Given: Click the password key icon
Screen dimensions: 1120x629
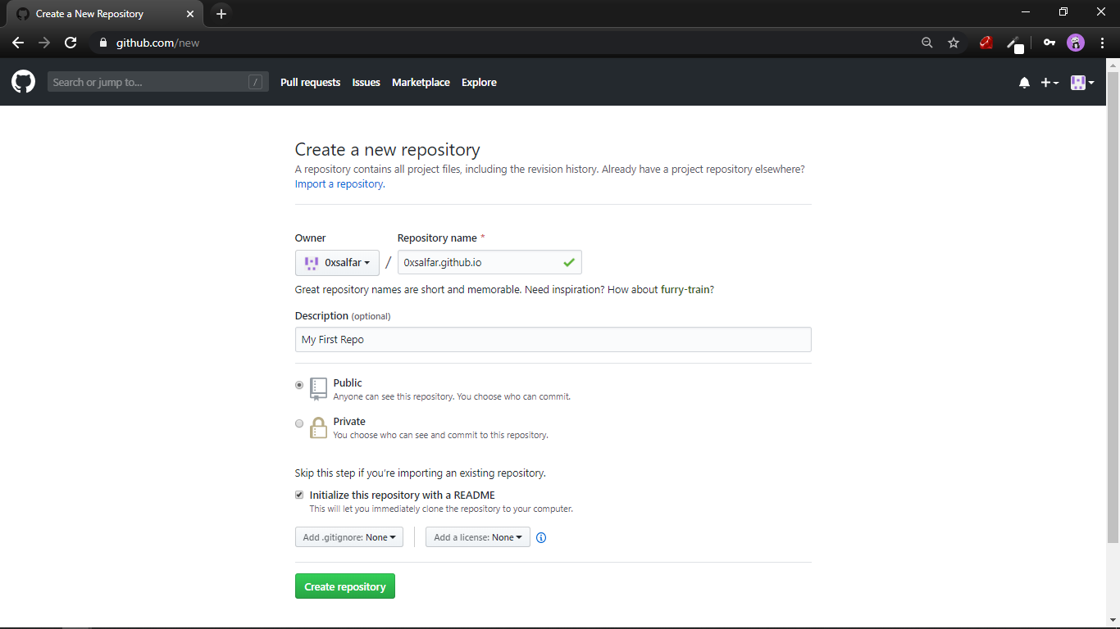Looking at the screenshot, I should 1049,43.
